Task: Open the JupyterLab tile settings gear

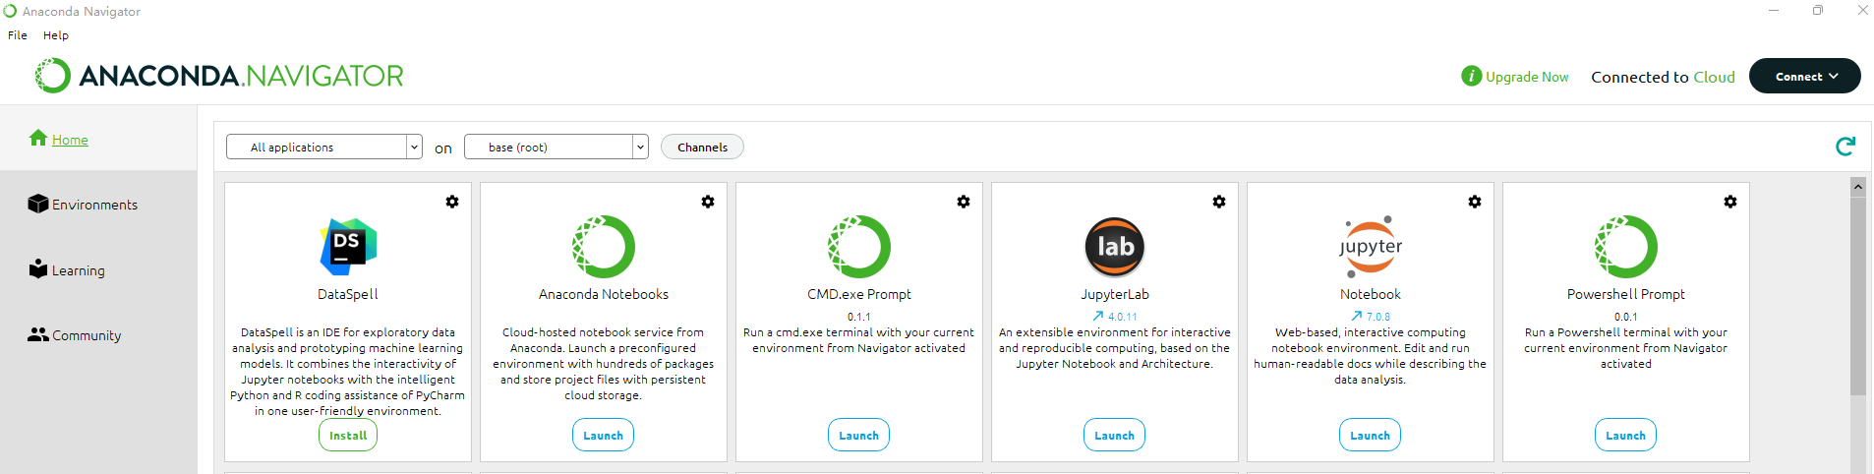Action: pyautogui.click(x=1218, y=202)
